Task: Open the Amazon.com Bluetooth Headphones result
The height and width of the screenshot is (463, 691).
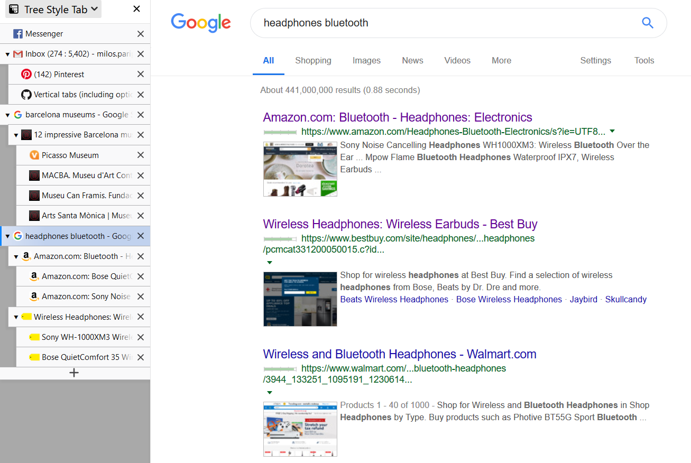Action: pos(398,117)
